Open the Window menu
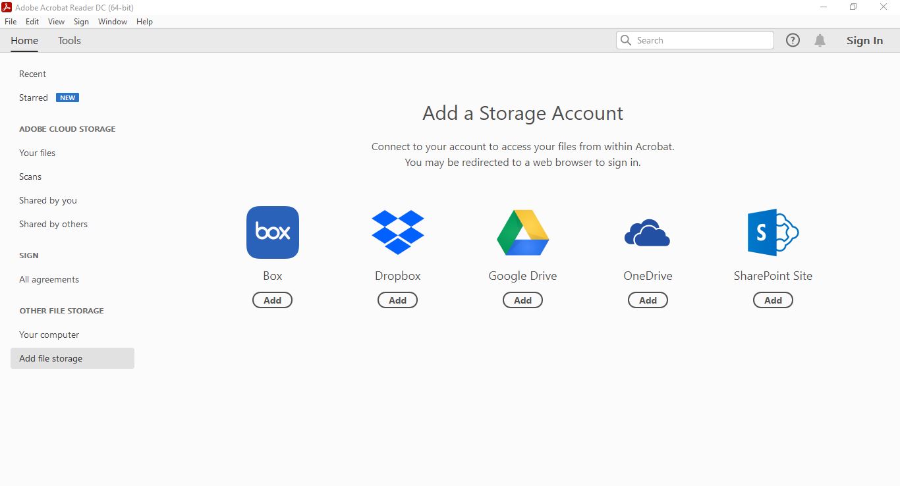The height and width of the screenshot is (486, 900). [113, 22]
